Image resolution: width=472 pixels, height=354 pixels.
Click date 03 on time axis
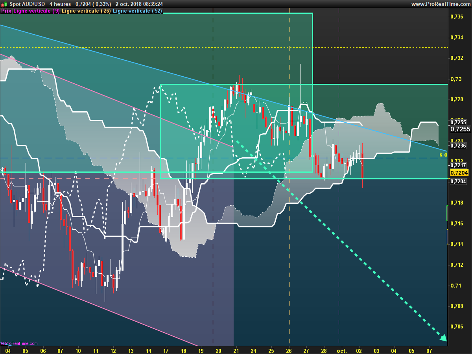click(x=376, y=350)
